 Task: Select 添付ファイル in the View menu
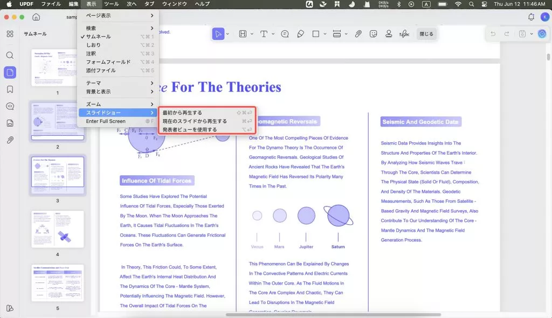point(118,71)
